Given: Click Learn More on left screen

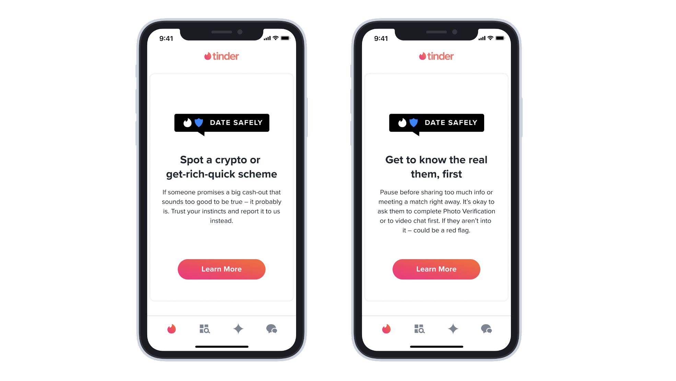Looking at the screenshot, I should 221,269.
